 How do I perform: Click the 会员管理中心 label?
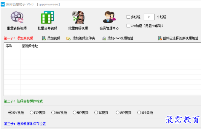109,28
